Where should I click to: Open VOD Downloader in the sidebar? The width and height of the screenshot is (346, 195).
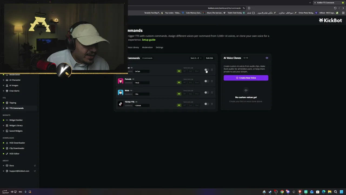click(17, 143)
